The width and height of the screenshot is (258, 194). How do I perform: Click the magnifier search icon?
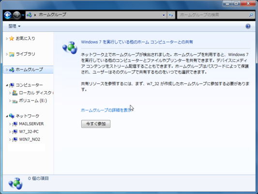tap(251, 15)
